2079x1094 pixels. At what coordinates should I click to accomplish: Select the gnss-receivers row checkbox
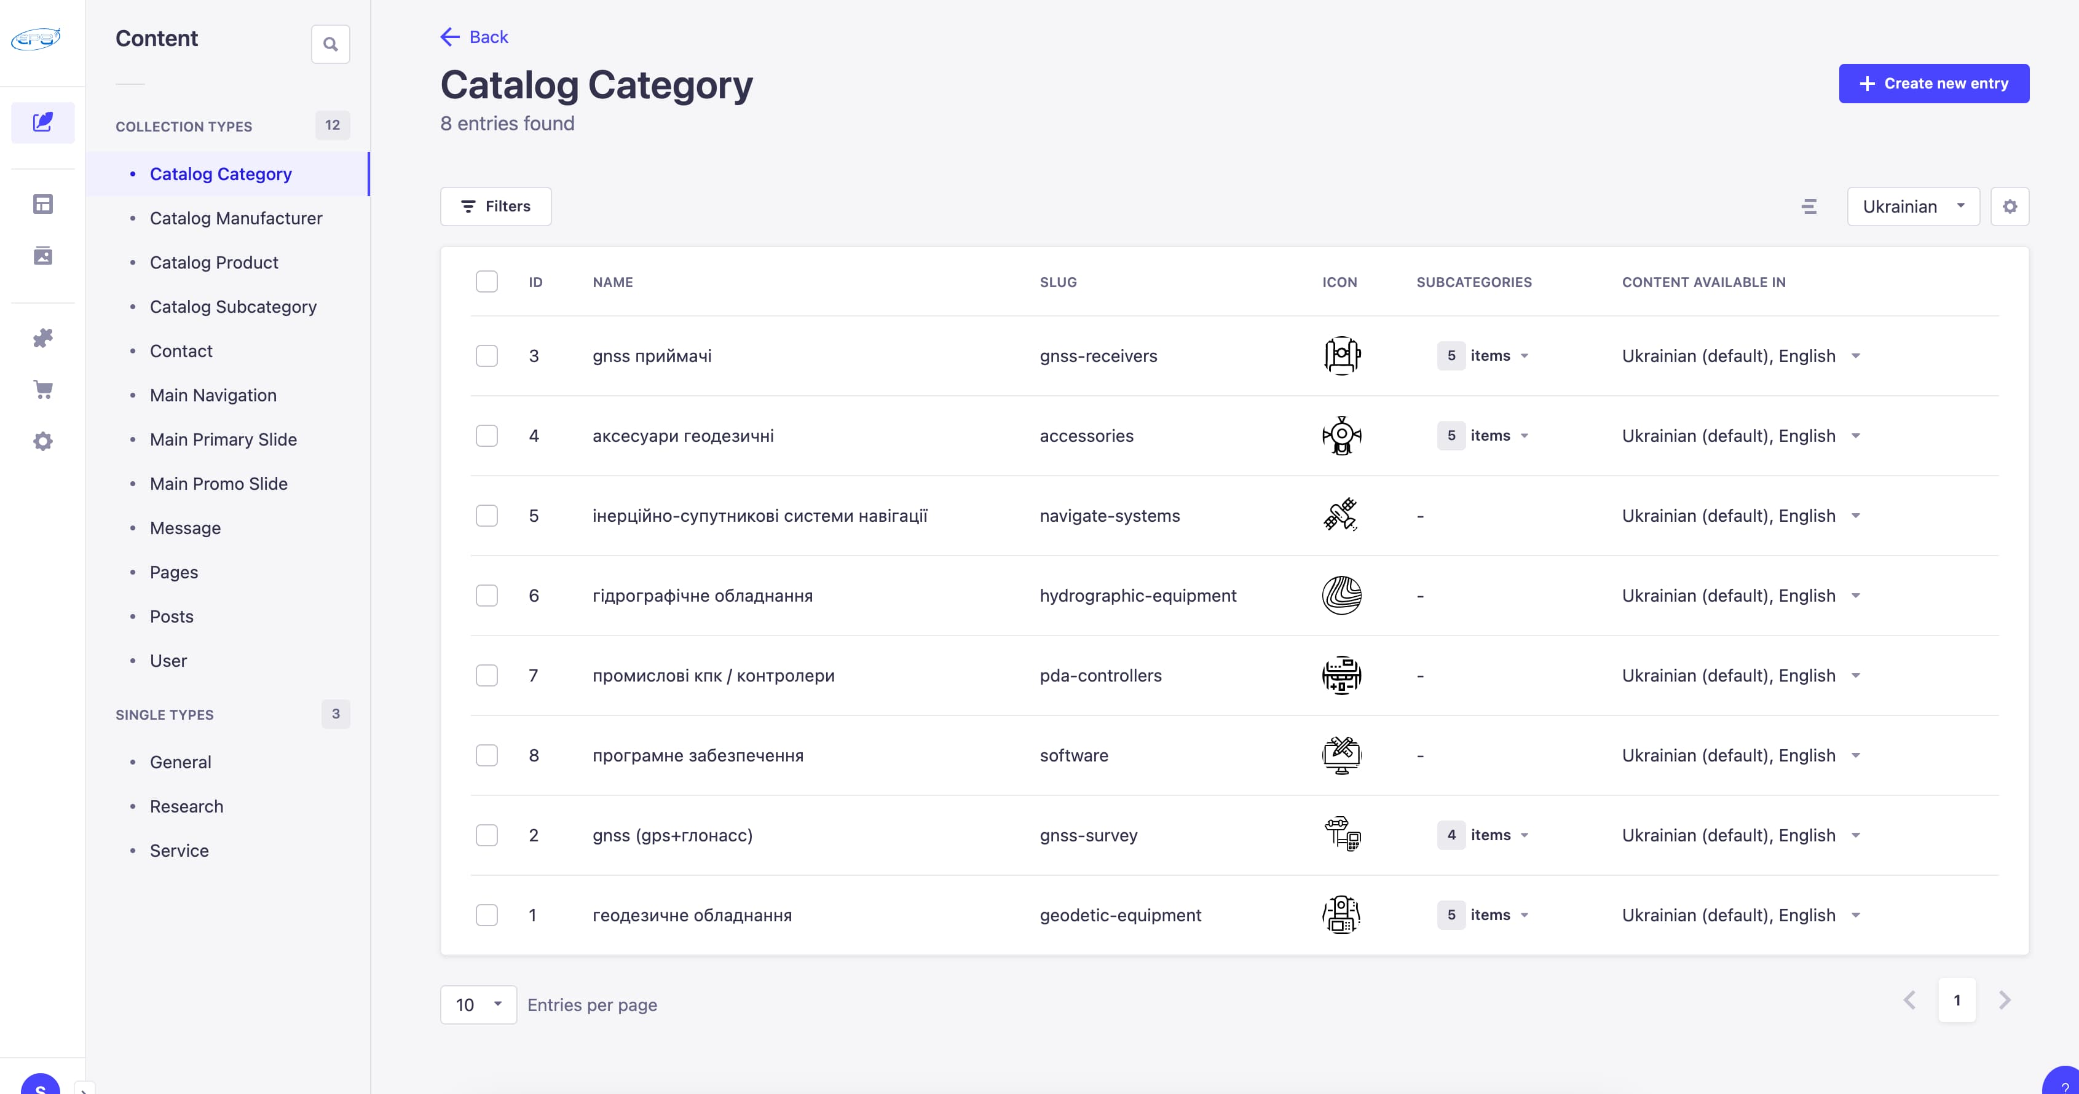487,356
